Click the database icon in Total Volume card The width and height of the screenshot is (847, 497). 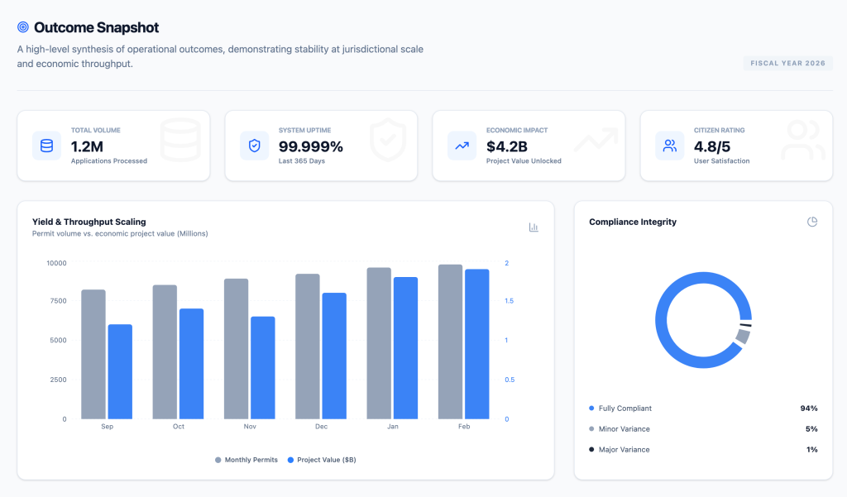pos(46,146)
